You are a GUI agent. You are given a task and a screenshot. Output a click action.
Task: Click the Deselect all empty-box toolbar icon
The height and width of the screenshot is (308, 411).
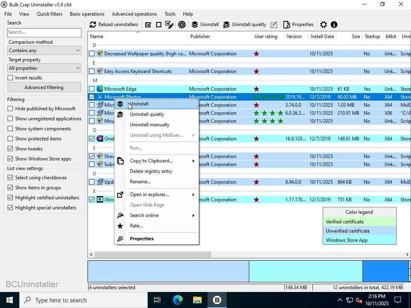159,24
